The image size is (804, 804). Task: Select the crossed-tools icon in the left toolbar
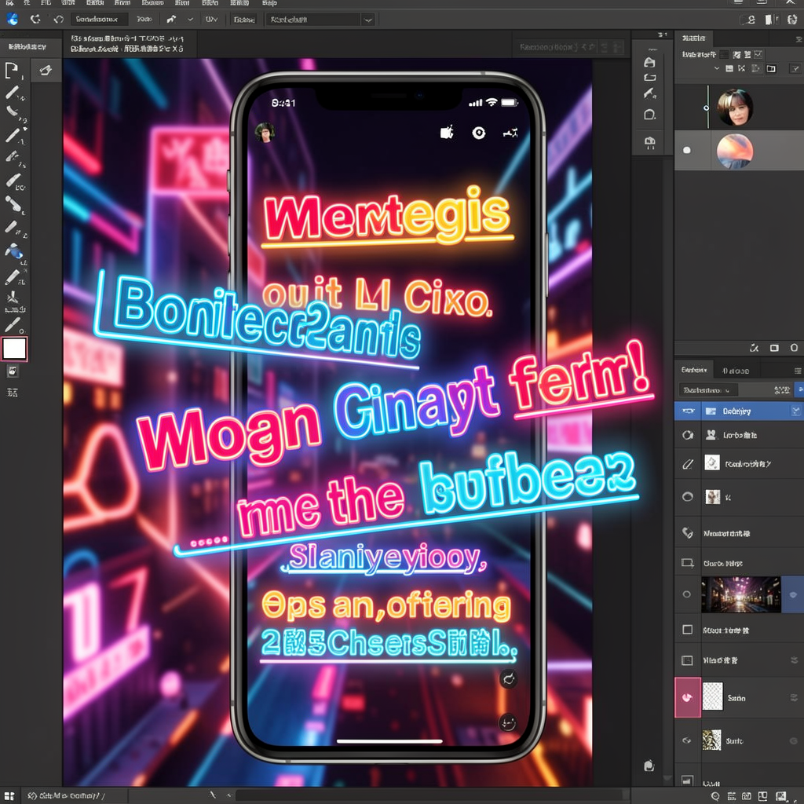click(x=13, y=298)
